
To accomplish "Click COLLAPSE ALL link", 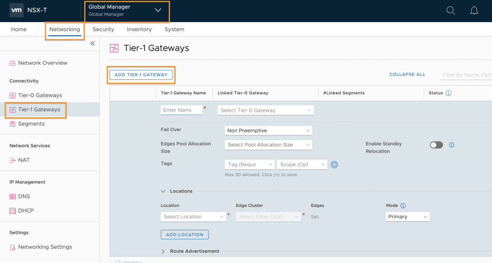I will [407, 74].
